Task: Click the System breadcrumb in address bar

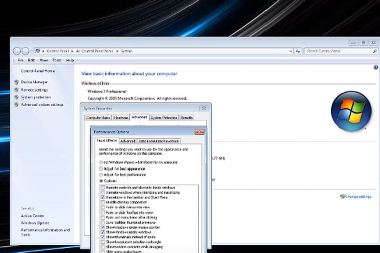Action: click(x=126, y=51)
